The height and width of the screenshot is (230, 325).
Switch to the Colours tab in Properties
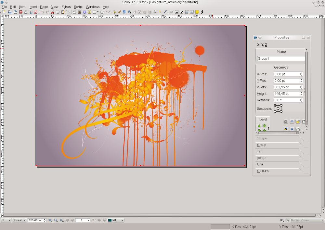(263, 171)
